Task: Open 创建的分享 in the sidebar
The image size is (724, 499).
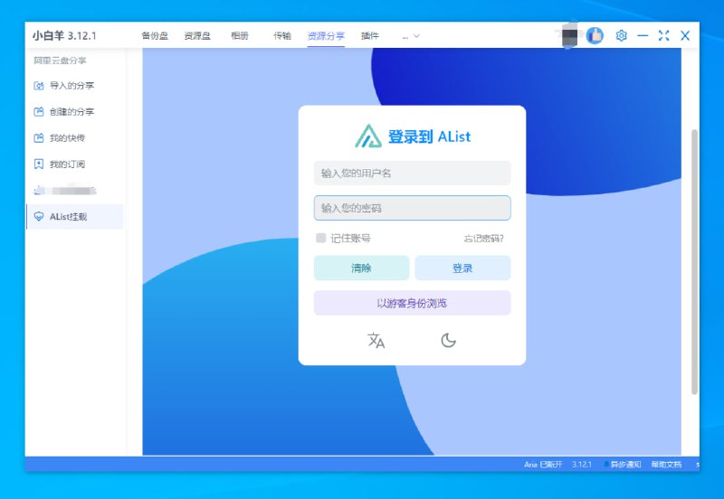Action: pos(72,112)
